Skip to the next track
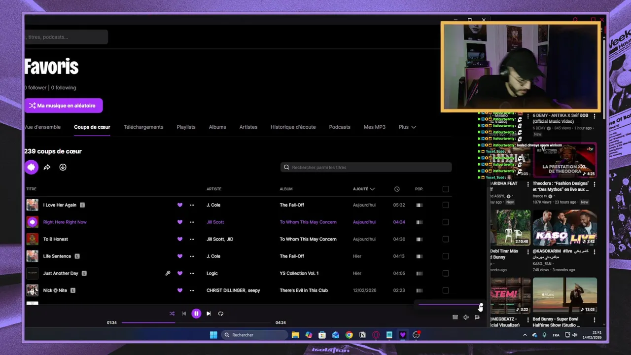 (x=209, y=314)
